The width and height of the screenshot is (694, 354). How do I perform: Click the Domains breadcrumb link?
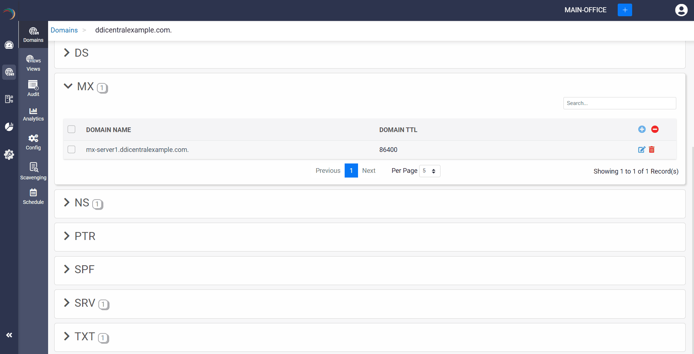(64, 30)
